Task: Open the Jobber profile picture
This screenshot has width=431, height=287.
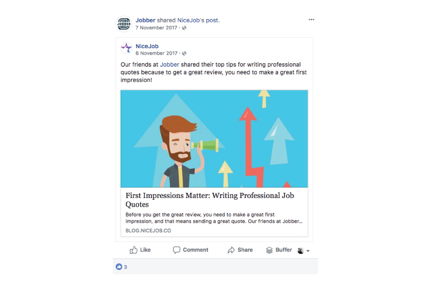Action: click(124, 24)
